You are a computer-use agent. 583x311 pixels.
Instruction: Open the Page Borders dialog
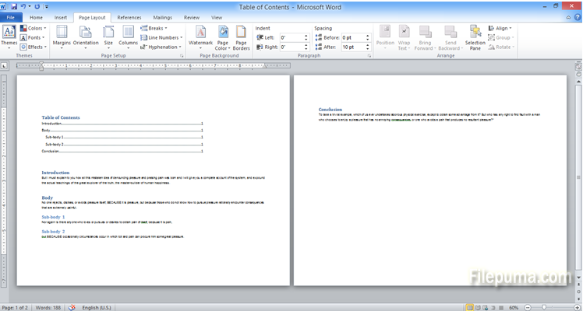pyautogui.click(x=242, y=37)
